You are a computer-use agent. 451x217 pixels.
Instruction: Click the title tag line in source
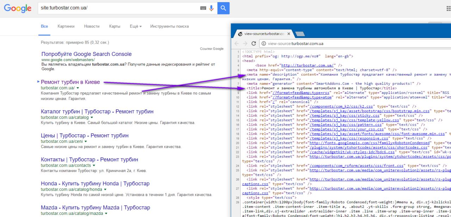(x=322, y=88)
